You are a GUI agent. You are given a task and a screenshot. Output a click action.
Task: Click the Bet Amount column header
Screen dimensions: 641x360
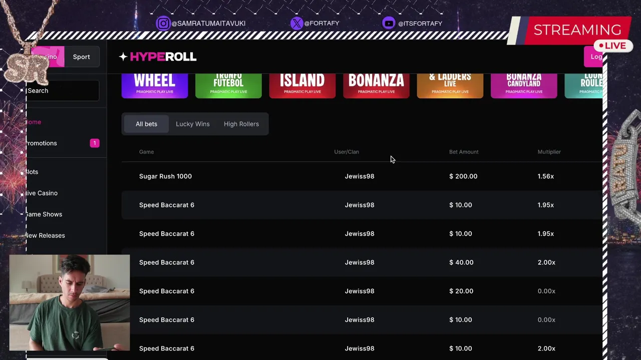click(x=464, y=152)
